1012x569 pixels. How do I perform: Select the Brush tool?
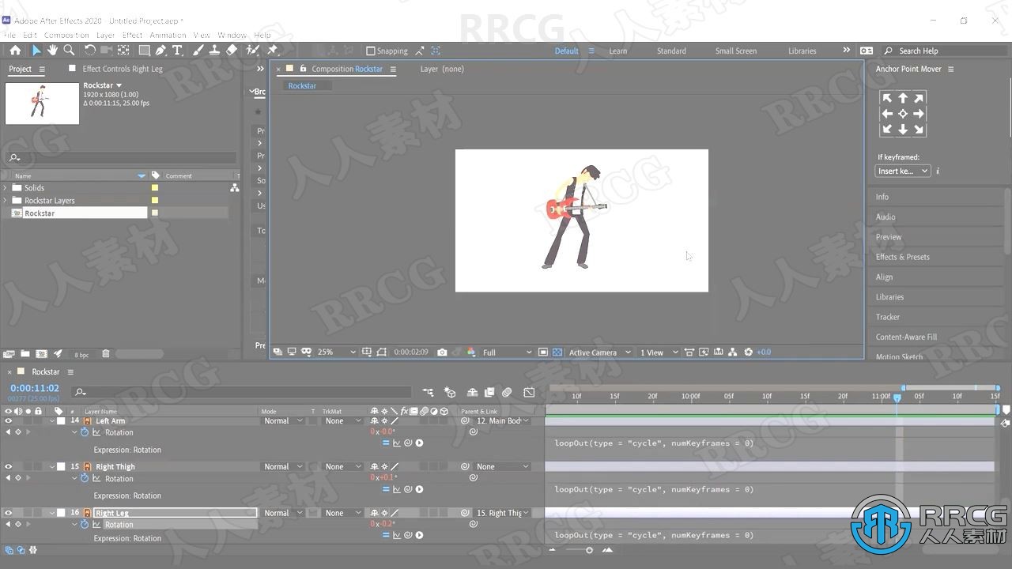[x=198, y=50]
